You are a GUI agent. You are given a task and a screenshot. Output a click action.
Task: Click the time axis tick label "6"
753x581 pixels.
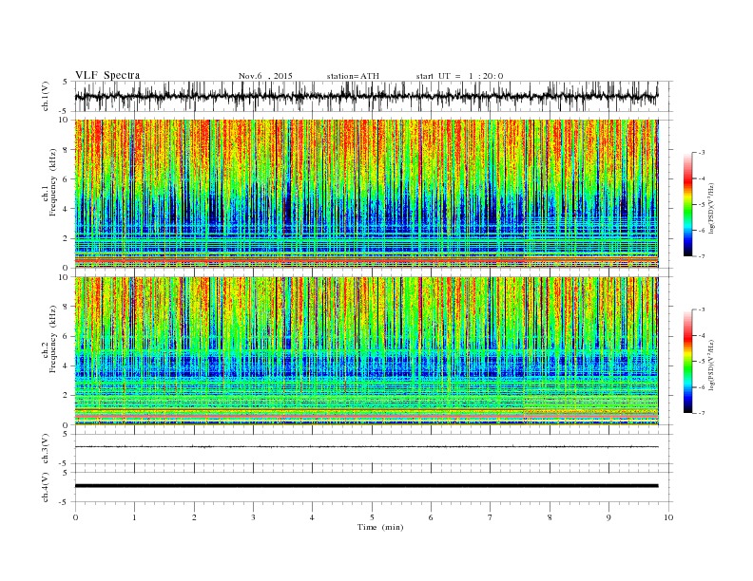pyautogui.click(x=431, y=517)
